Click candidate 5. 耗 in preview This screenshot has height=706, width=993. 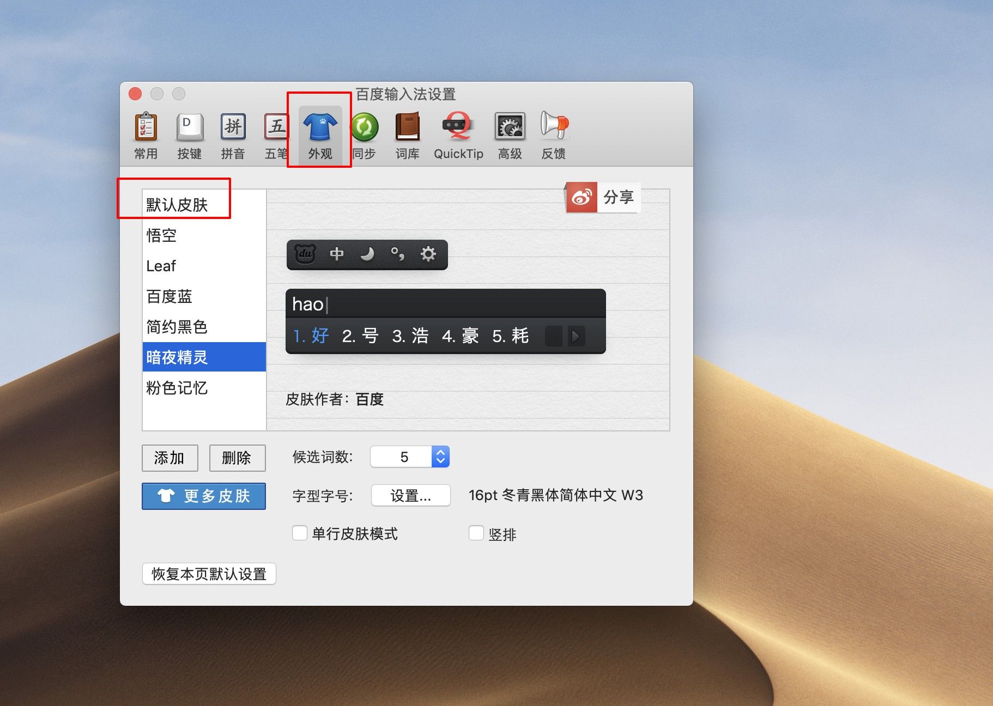click(x=511, y=336)
